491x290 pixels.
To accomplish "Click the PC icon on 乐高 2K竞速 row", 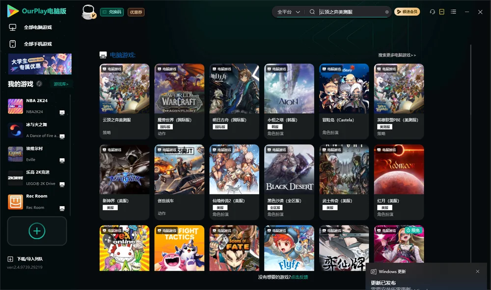I will 62,184.
